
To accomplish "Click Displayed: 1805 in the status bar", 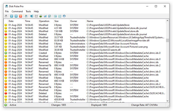I will pyautogui.click(x=99, y=105).
